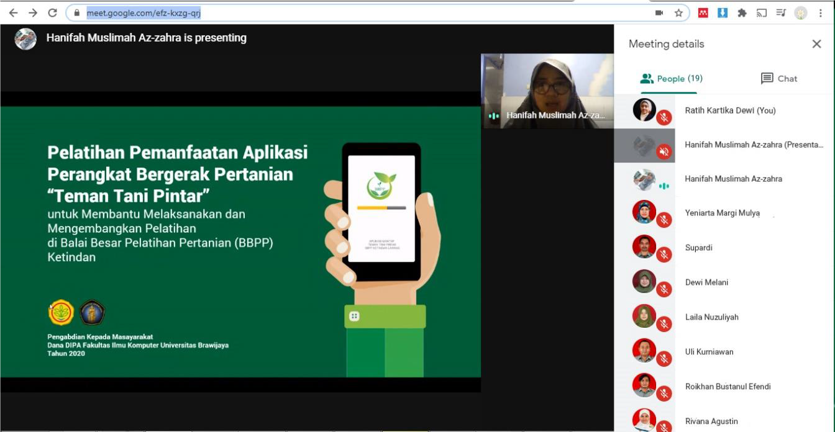Click the presenter avatar beside presenting banner
Screen dimensions: 835x432
[x=25, y=38]
